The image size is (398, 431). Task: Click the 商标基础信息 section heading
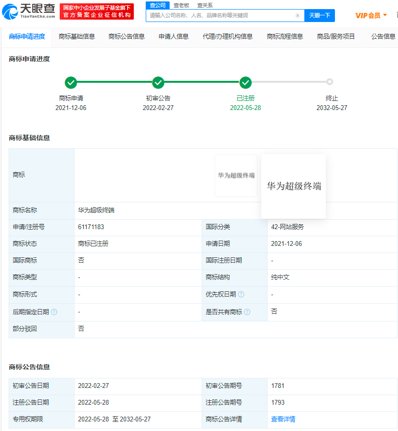[x=29, y=138]
